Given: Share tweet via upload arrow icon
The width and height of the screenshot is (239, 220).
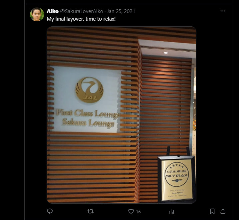Looking at the screenshot, I should click(223, 211).
